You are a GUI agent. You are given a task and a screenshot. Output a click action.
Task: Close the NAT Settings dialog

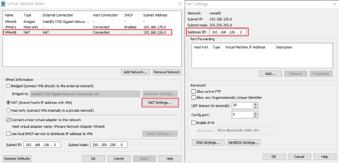point(335,4)
